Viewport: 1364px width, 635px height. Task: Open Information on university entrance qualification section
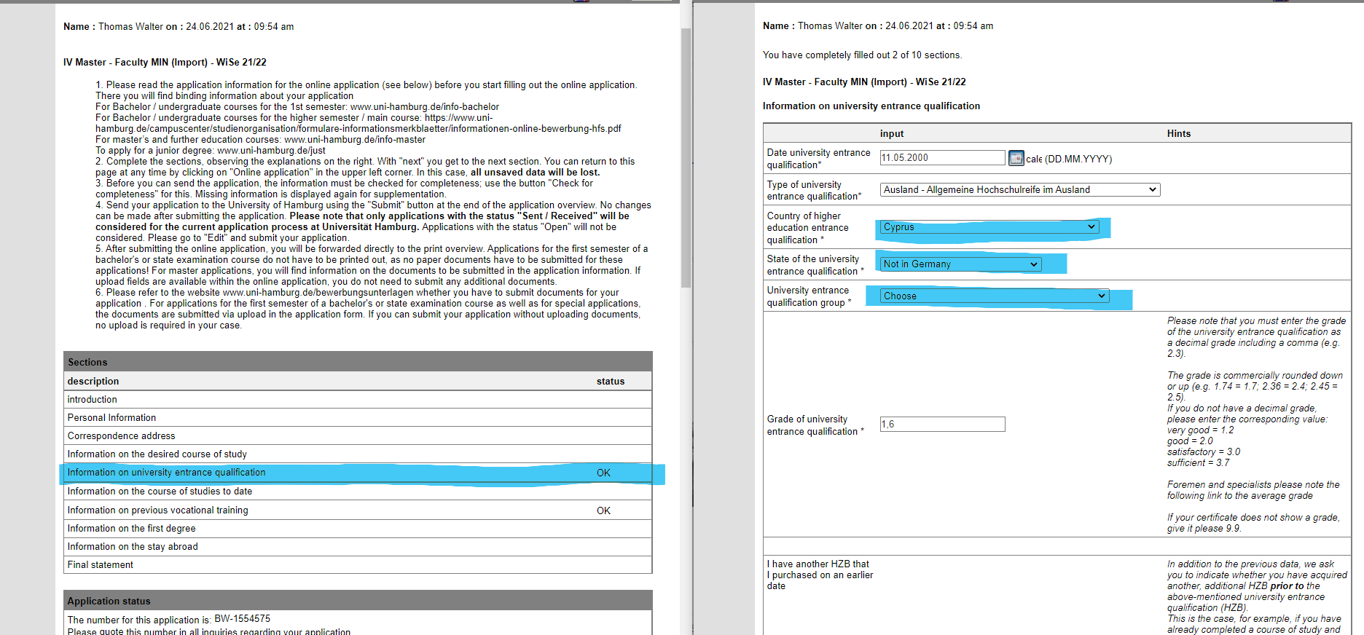pyautogui.click(x=166, y=473)
